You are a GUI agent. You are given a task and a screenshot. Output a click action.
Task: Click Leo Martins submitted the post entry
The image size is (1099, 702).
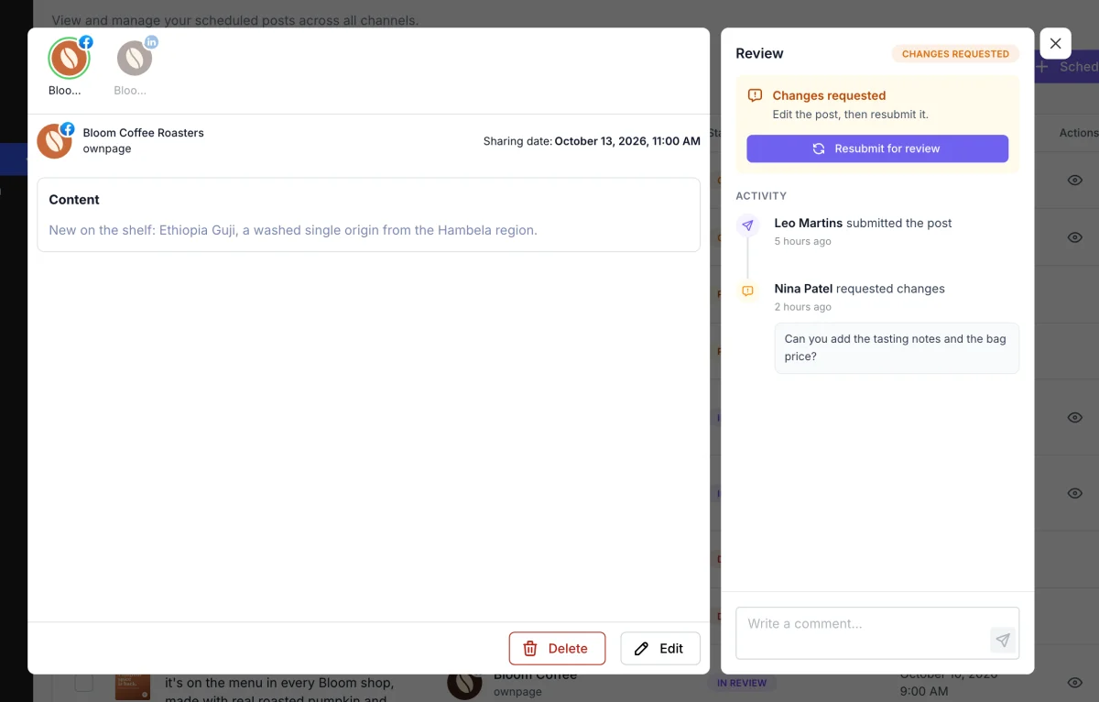pos(863,223)
